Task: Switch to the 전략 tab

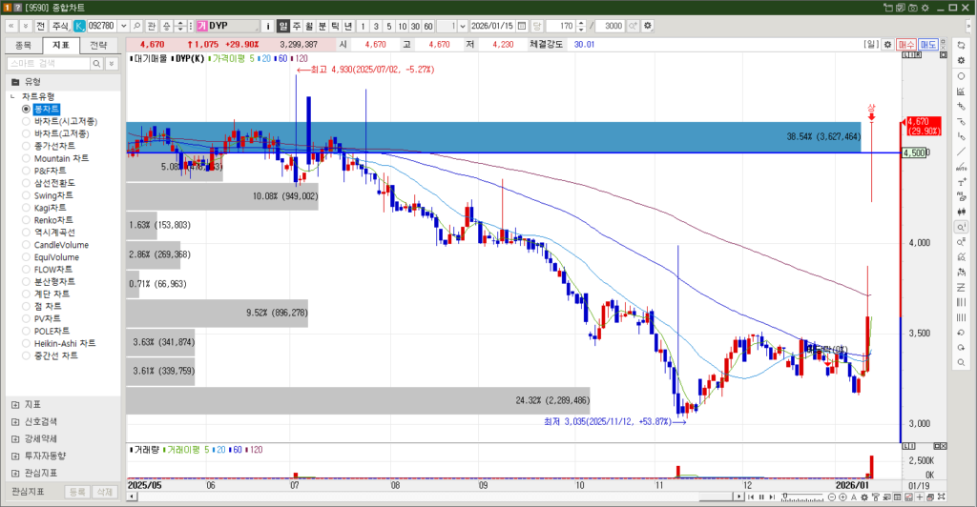Action: point(98,46)
